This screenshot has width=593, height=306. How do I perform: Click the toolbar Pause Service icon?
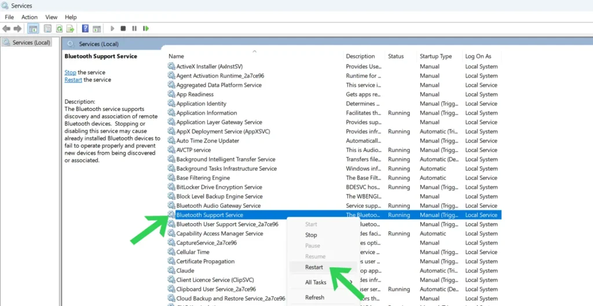pyautogui.click(x=134, y=28)
